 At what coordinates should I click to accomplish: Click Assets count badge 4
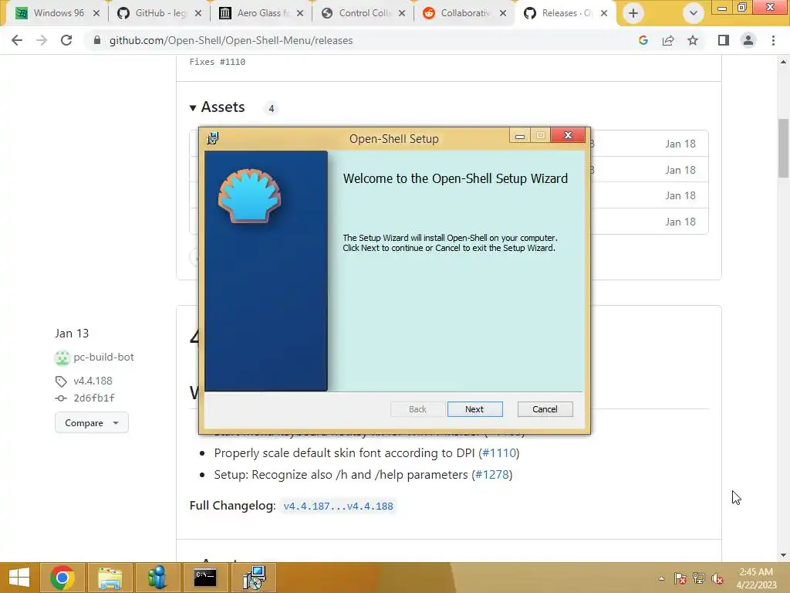pyautogui.click(x=271, y=108)
